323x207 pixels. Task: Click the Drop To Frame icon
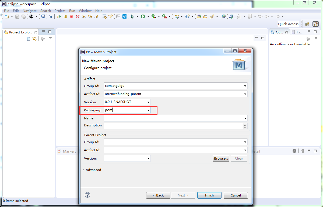[x=104, y=16]
